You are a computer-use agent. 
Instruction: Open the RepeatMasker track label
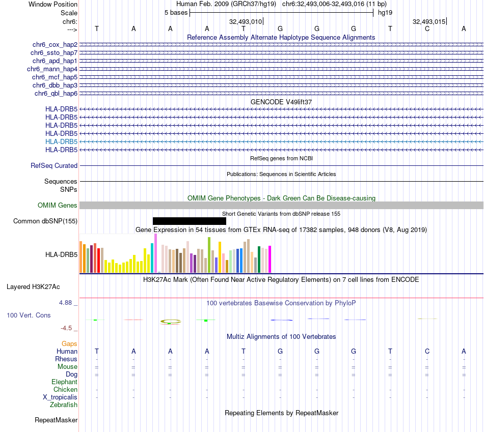(x=56, y=420)
